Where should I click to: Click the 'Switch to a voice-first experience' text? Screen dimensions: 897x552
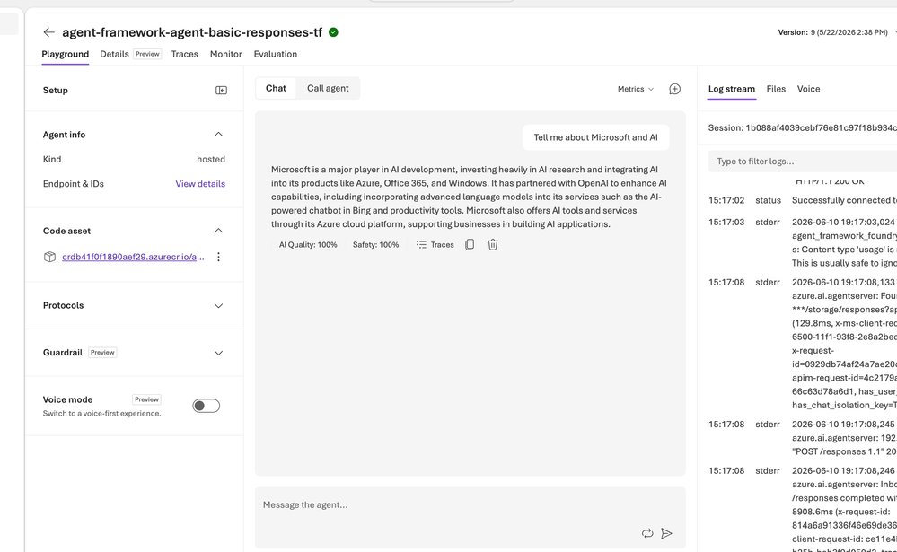coord(101,414)
